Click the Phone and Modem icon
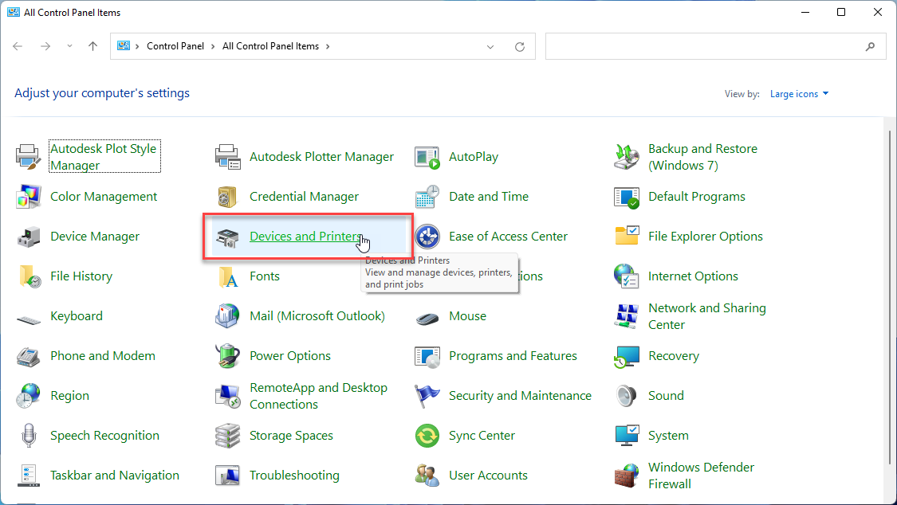Image resolution: width=897 pixels, height=505 pixels. (28, 356)
